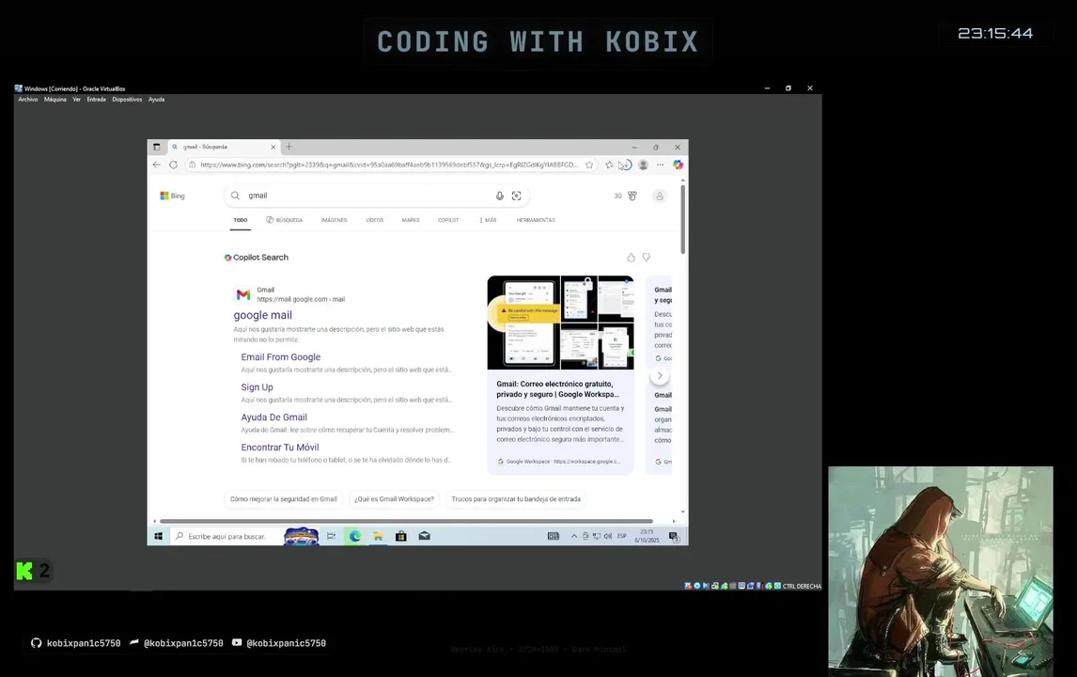Open VirtualBox 'Ayuda' menu
The width and height of the screenshot is (1077, 677).
click(x=157, y=100)
